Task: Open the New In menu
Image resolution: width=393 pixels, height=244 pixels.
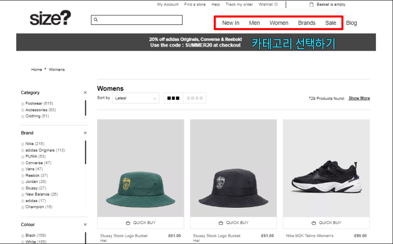Action: click(230, 23)
